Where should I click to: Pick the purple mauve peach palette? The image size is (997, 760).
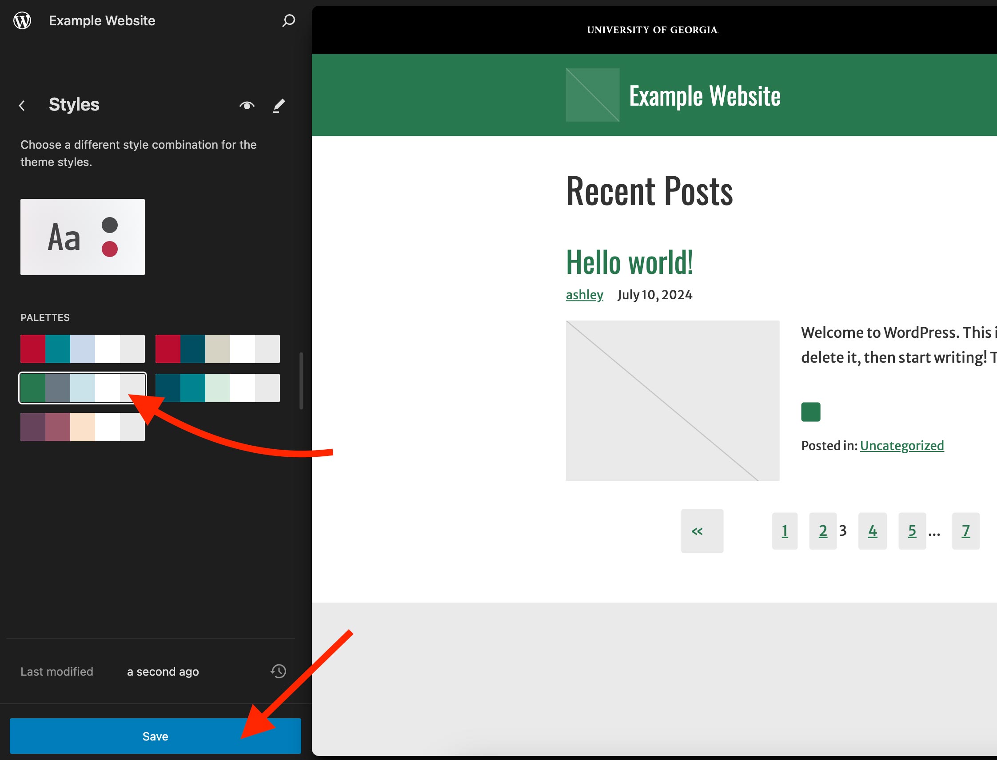tap(82, 427)
